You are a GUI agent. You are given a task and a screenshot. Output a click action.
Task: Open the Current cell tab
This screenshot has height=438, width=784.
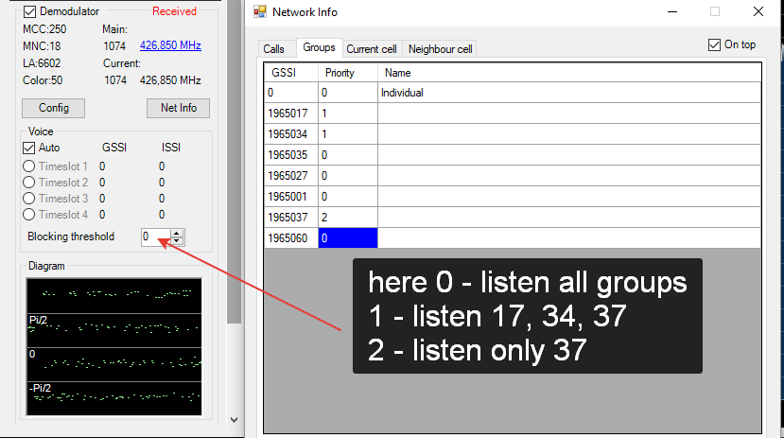[371, 49]
